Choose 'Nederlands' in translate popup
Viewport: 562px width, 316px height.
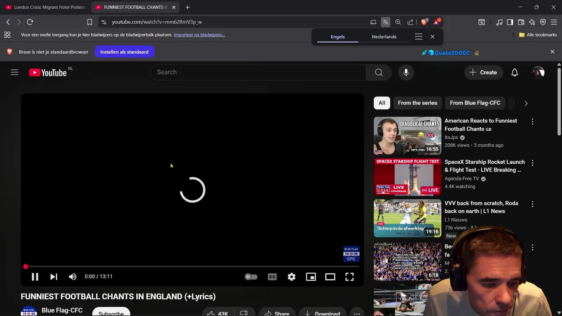coord(384,37)
